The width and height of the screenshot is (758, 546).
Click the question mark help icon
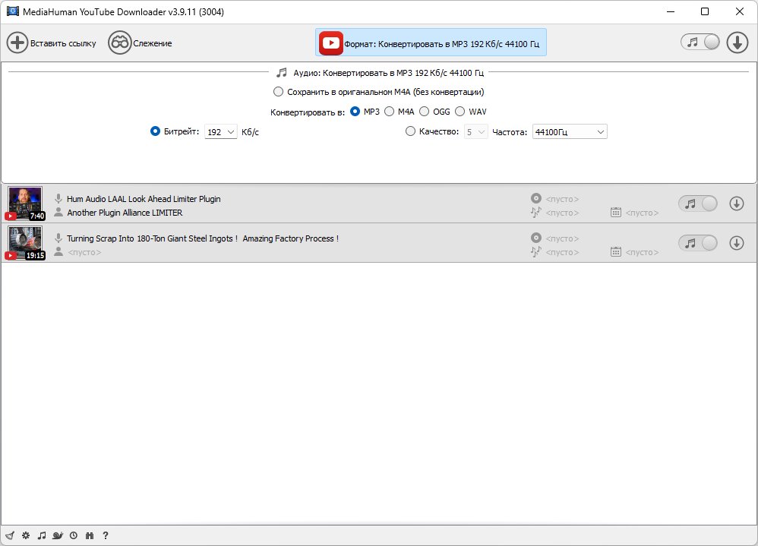click(106, 535)
